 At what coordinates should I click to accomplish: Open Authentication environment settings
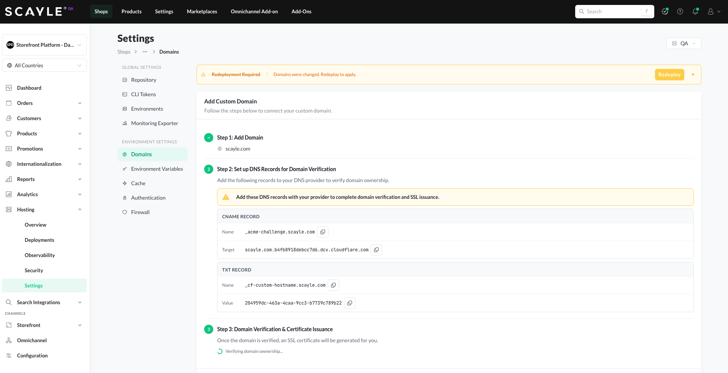point(152,198)
